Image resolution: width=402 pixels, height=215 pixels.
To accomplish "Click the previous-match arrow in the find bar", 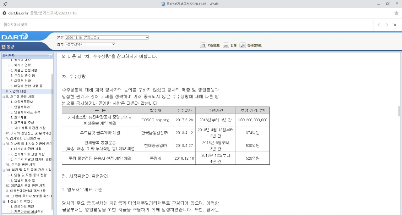I will pos(379,25).
